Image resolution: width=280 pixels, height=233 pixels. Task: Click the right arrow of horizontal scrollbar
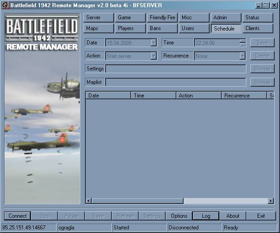tap(271, 201)
